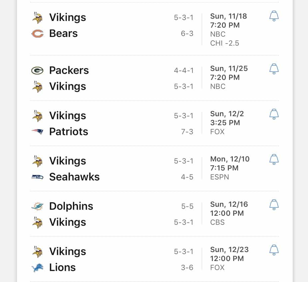
Task: Click the Seahawks team logo
Action: click(x=37, y=177)
